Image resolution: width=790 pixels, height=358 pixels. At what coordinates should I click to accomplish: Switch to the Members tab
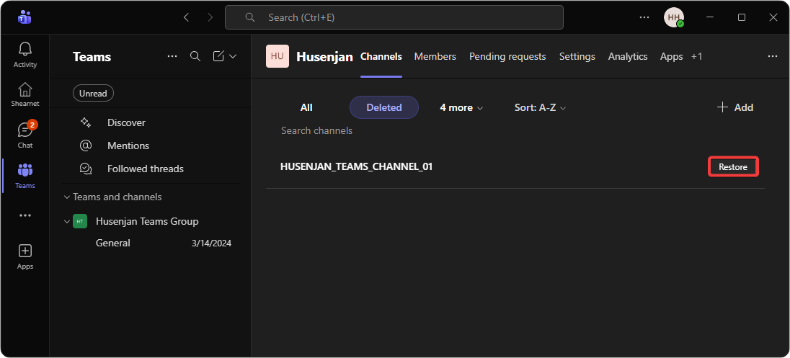[x=435, y=56]
